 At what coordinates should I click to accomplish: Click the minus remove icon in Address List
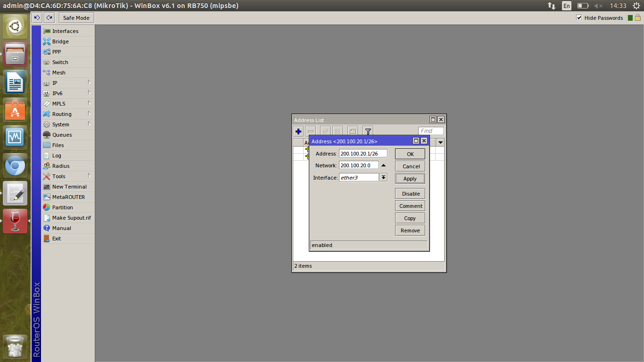pyautogui.click(x=311, y=132)
